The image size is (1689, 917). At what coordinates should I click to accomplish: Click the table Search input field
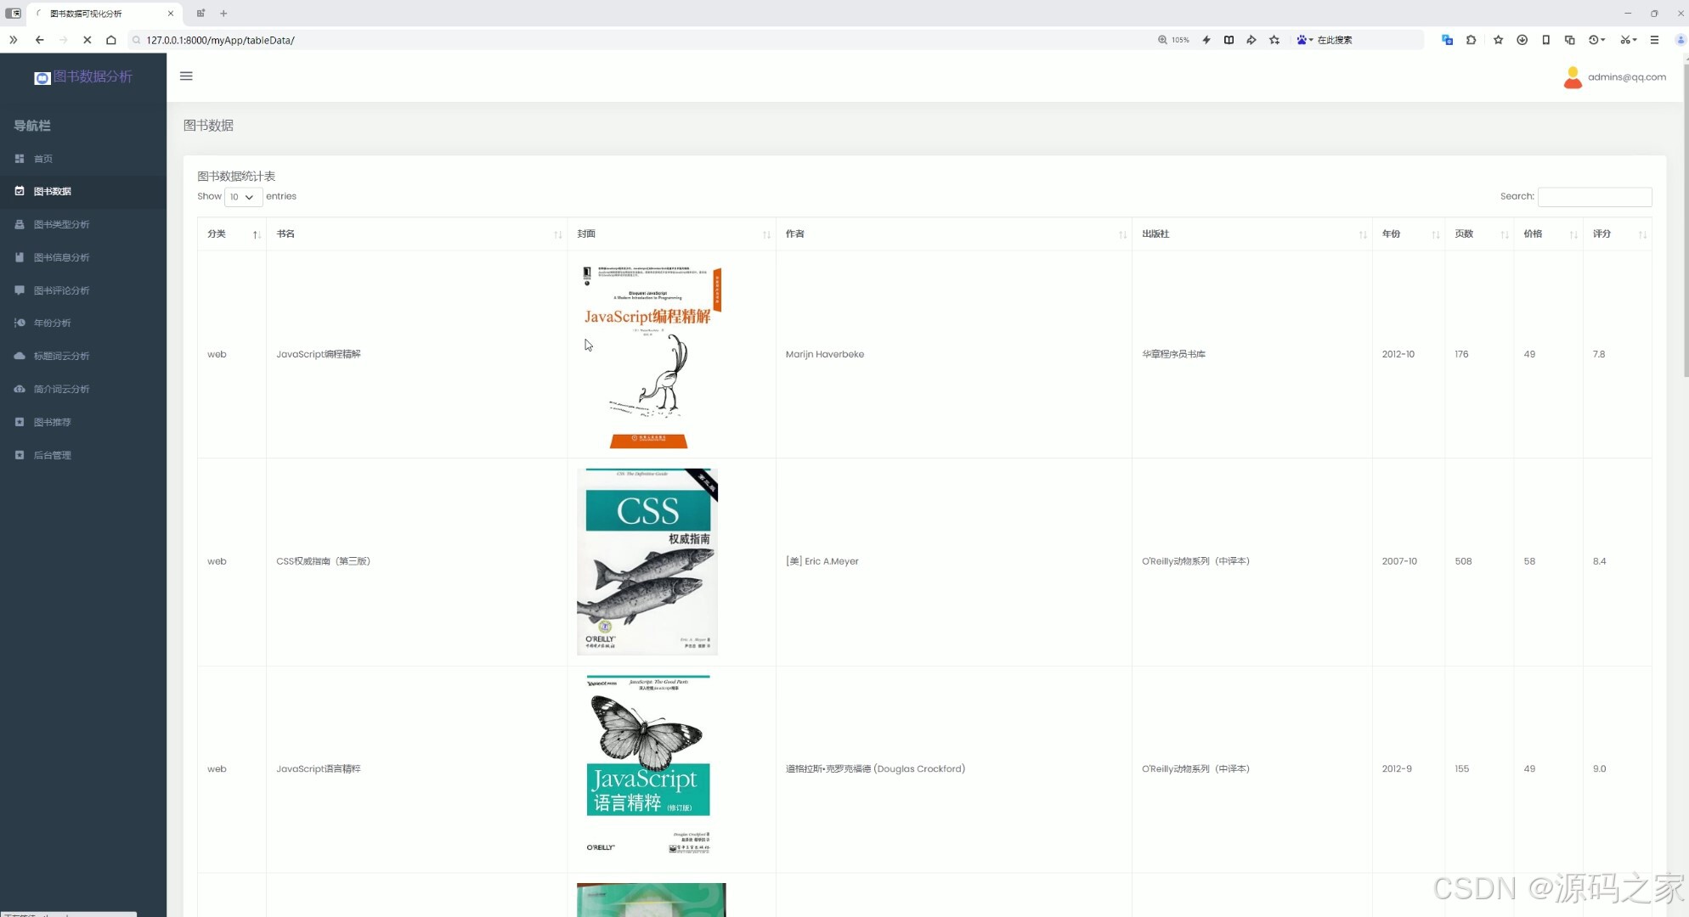click(x=1595, y=196)
